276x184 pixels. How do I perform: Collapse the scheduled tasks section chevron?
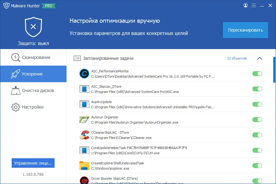(x=259, y=58)
